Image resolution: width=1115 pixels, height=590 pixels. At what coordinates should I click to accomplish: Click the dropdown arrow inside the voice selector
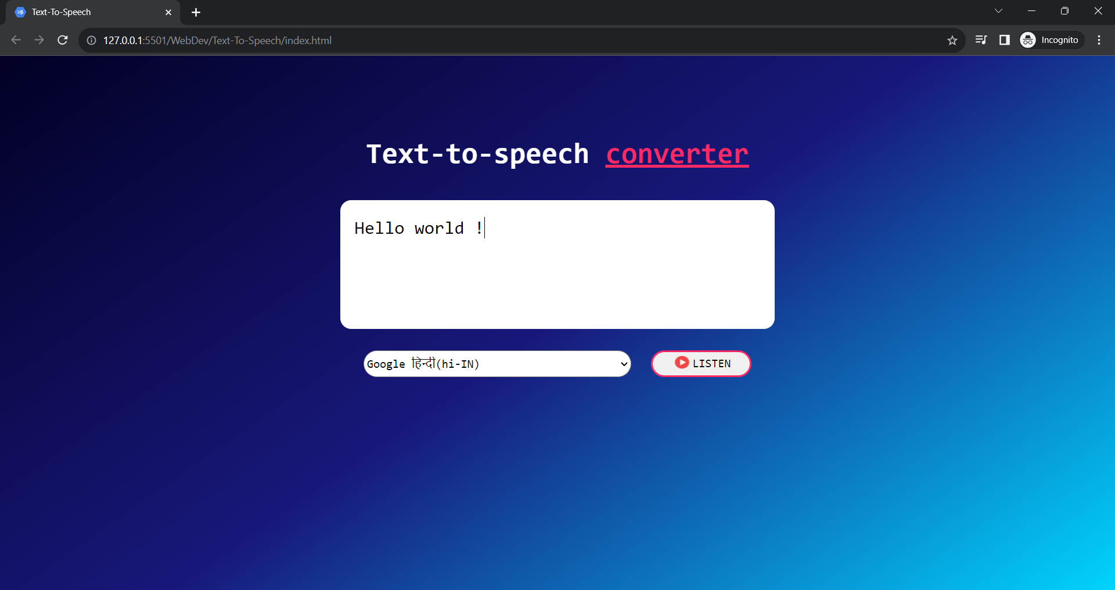pos(623,364)
